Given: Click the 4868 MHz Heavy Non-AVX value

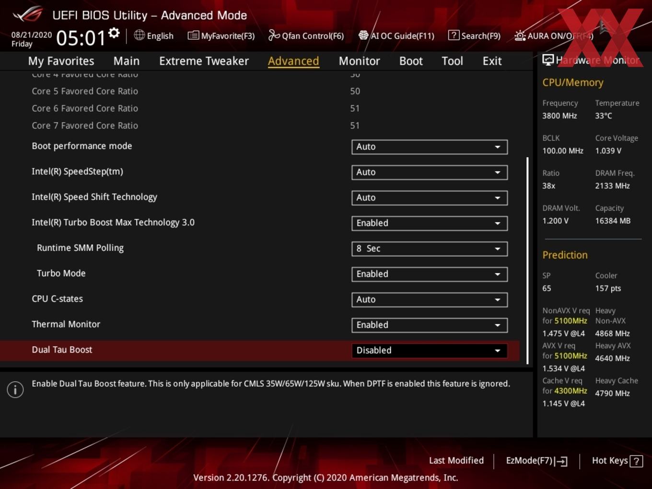Looking at the screenshot, I should tap(612, 333).
